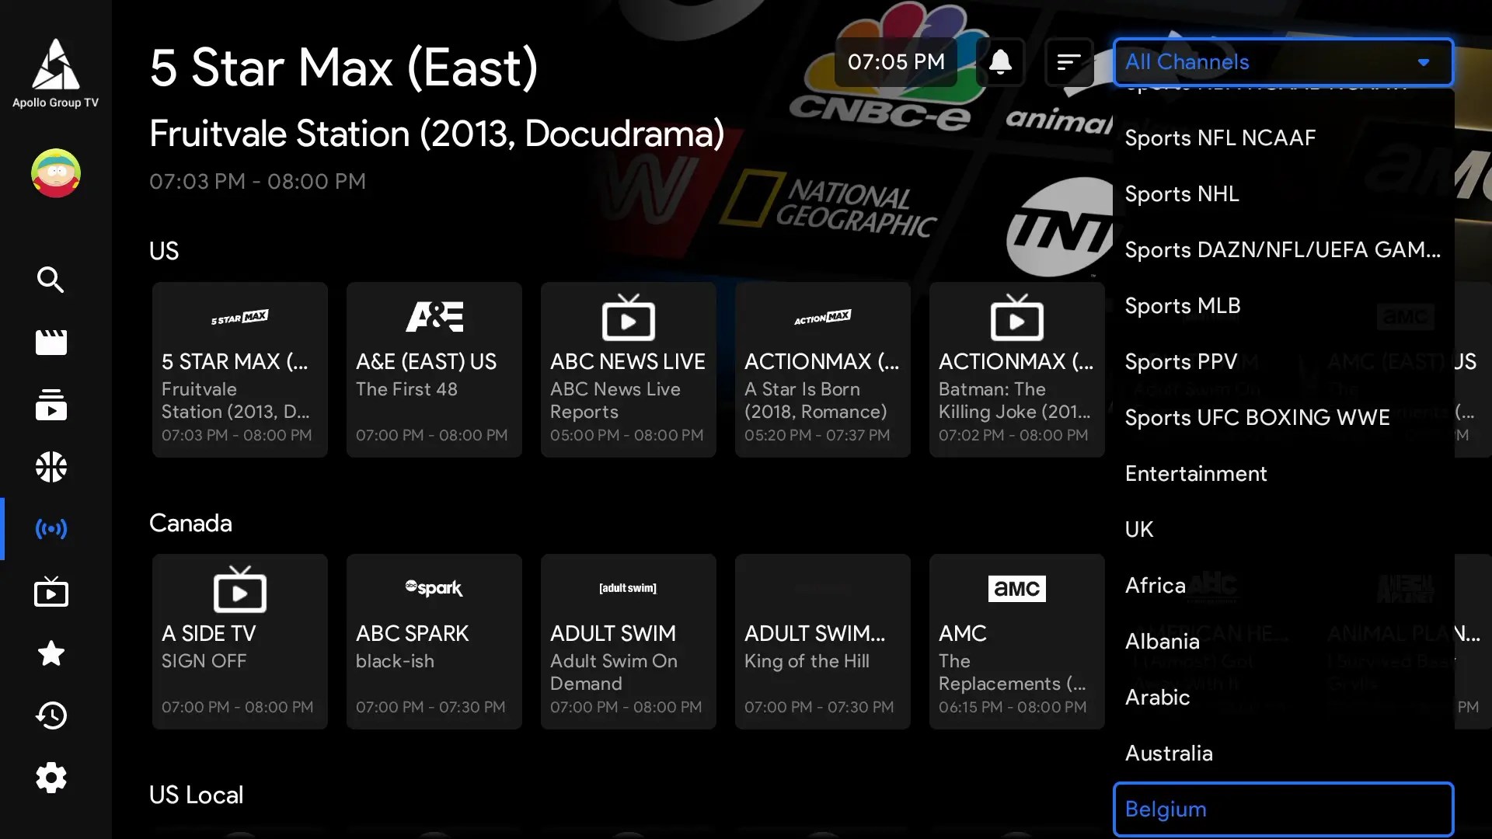Click the US section heading
Screen dimensions: 1492x839
[x=164, y=251]
